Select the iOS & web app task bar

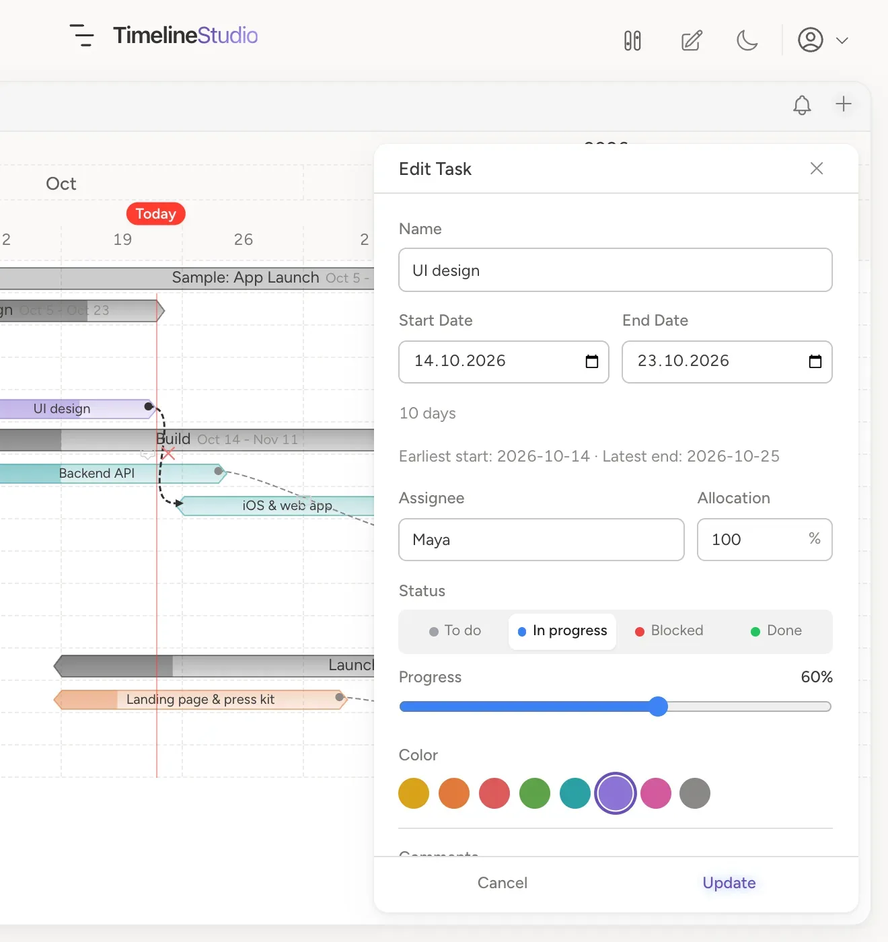276,506
